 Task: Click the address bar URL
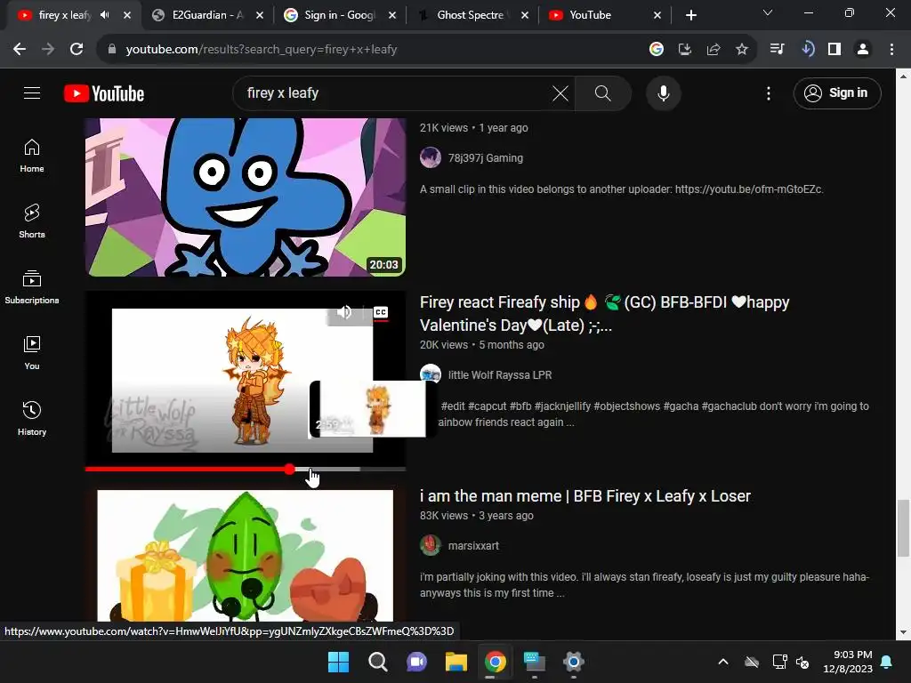tap(262, 50)
